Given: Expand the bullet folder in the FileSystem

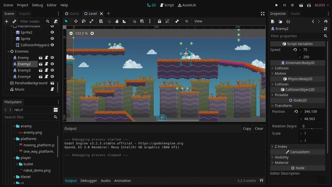Looking at the screenshot, I should click(17, 164).
